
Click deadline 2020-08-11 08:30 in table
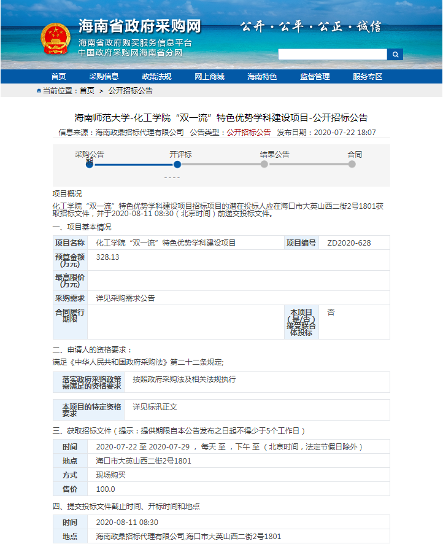[127, 522]
